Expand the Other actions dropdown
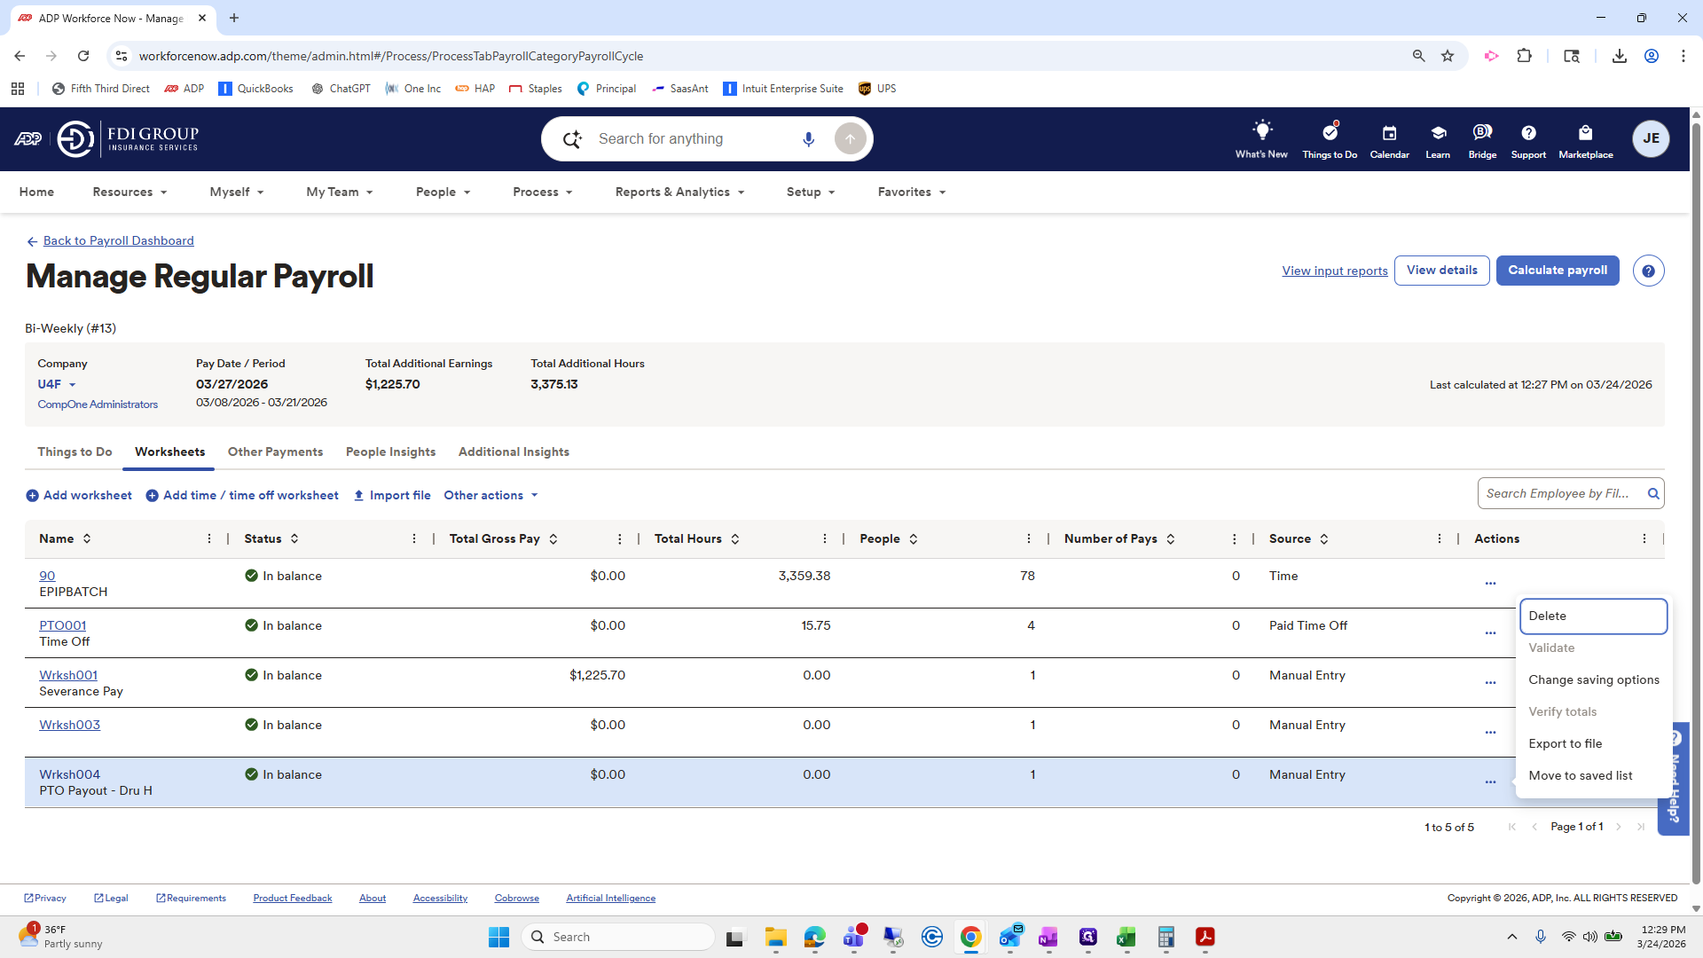The image size is (1703, 958). [x=491, y=496]
